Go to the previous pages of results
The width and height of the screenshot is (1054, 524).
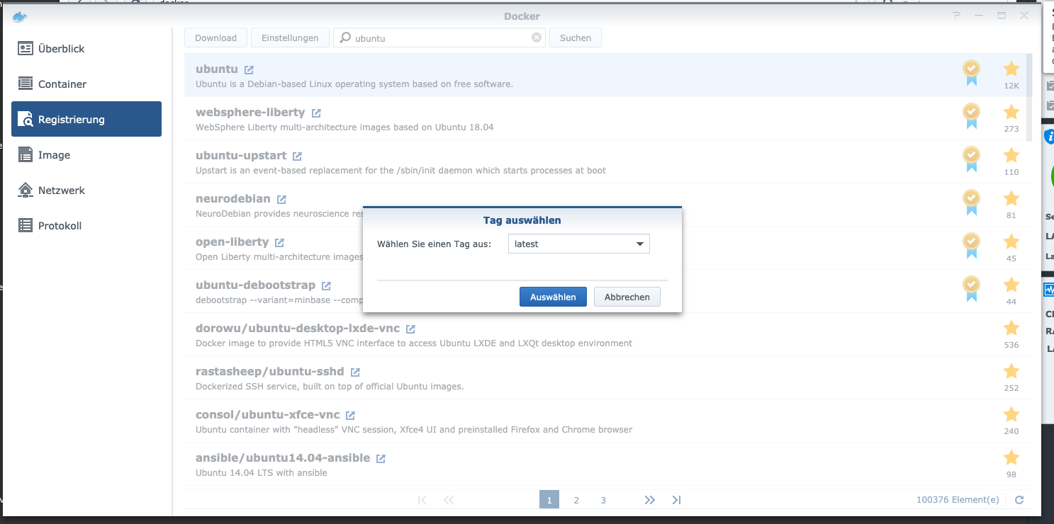pyautogui.click(x=449, y=500)
